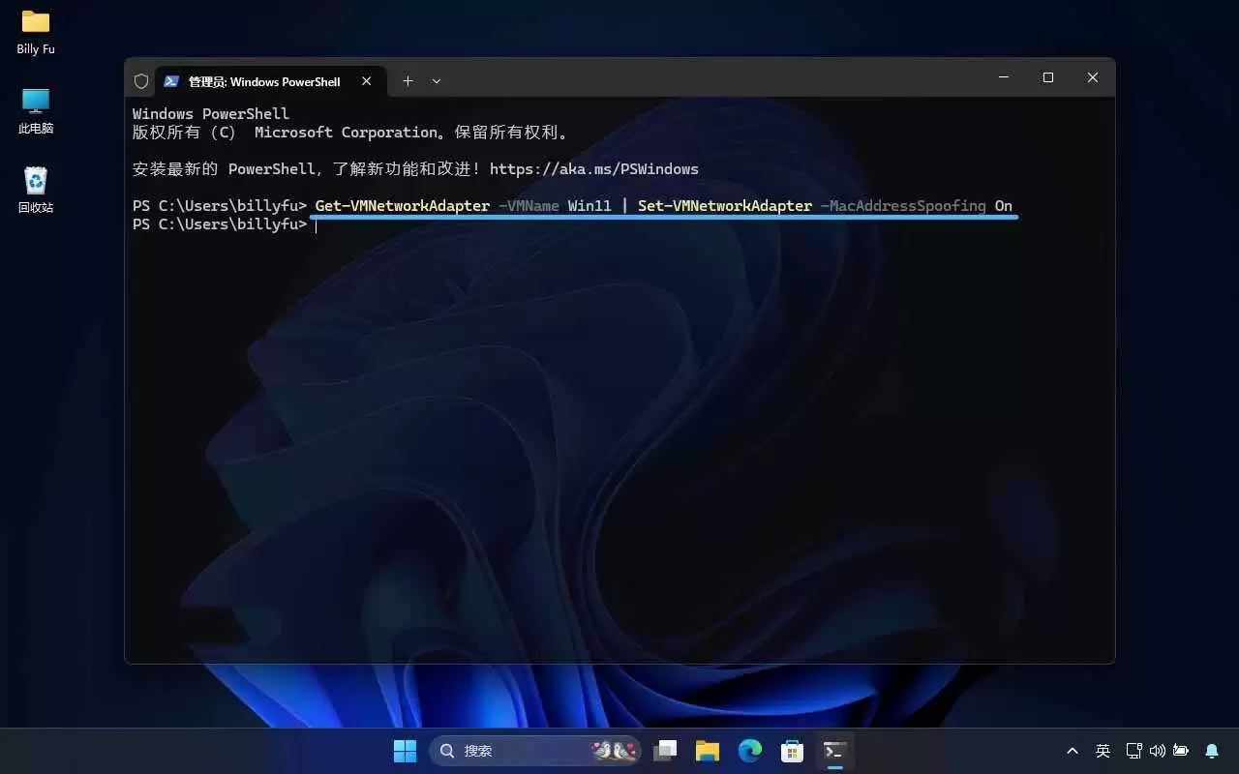Launch Microsoft Edge from taskbar

click(x=750, y=751)
